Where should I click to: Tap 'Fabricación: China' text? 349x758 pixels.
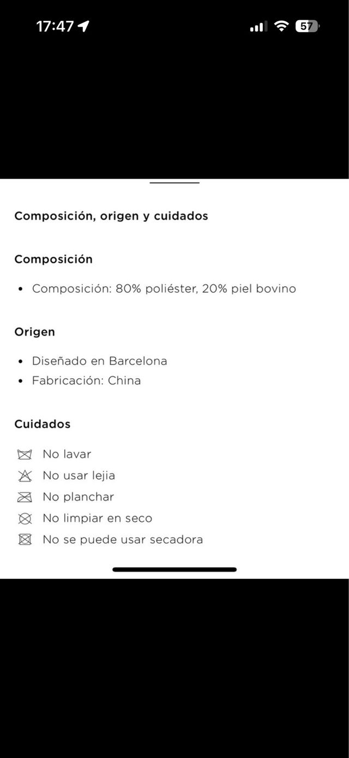pyautogui.click(x=86, y=381)
